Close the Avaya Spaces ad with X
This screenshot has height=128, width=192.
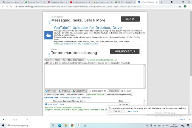(x=50, y=24)
